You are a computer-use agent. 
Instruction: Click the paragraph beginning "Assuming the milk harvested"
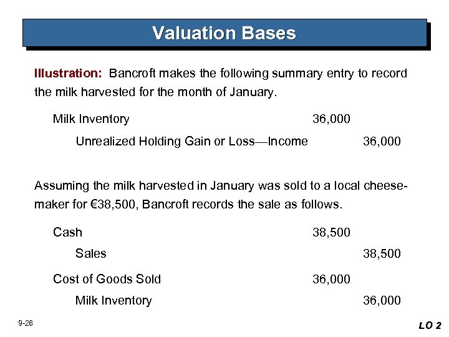(x=221, y=195)
